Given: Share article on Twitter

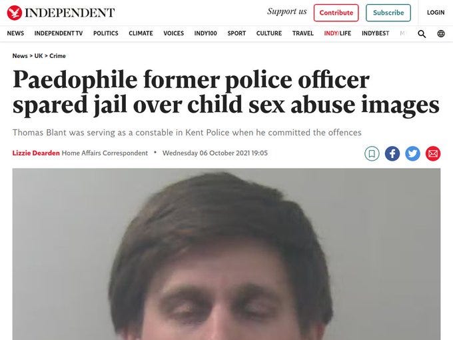Looking at the screenshot, I should point(412,153).
